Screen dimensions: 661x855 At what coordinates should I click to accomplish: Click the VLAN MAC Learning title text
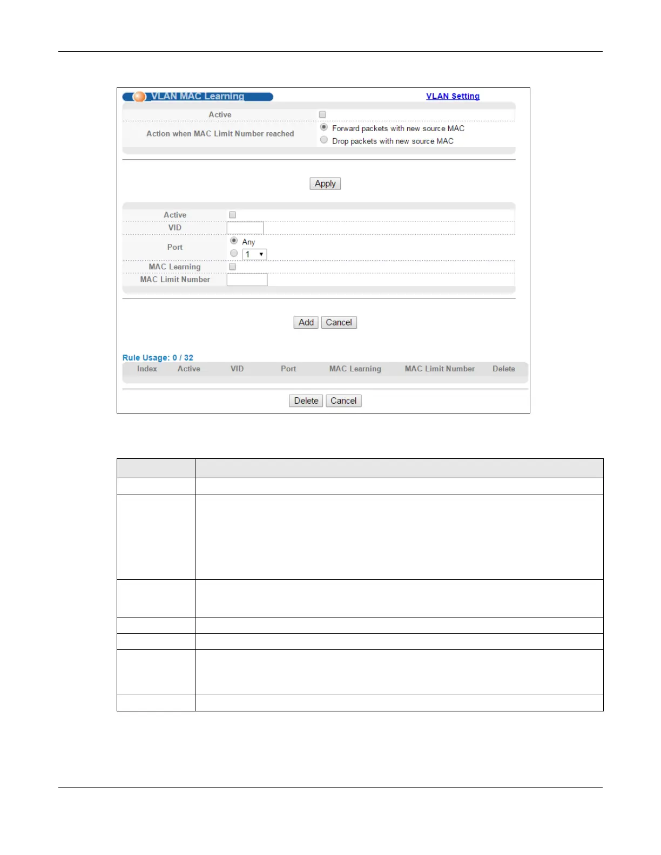tap(198, 96)
